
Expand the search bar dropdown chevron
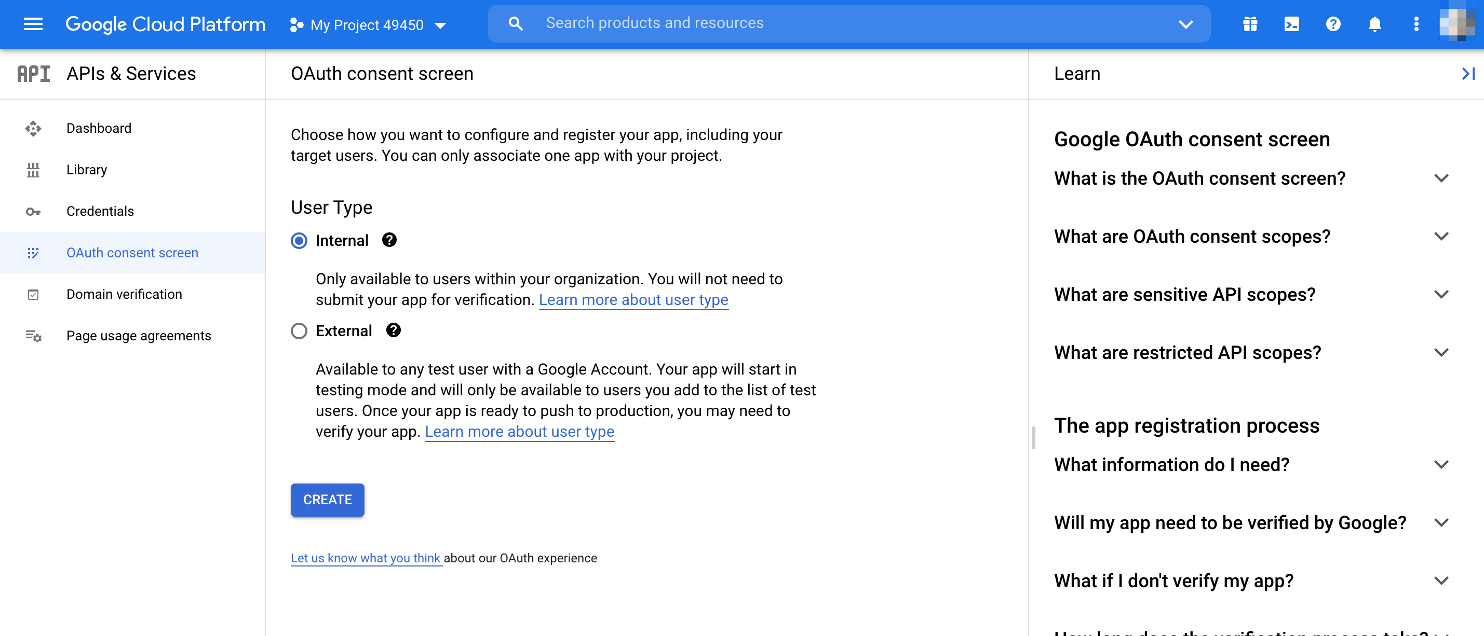(1185, 24)
